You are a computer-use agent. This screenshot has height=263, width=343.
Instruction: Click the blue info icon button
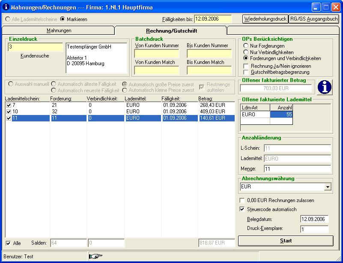(x=325, y=87)
